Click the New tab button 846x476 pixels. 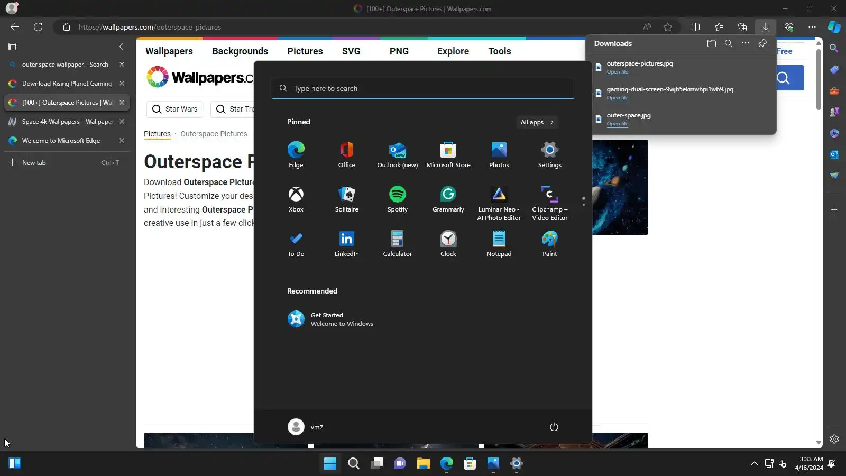tap(67, 163)
